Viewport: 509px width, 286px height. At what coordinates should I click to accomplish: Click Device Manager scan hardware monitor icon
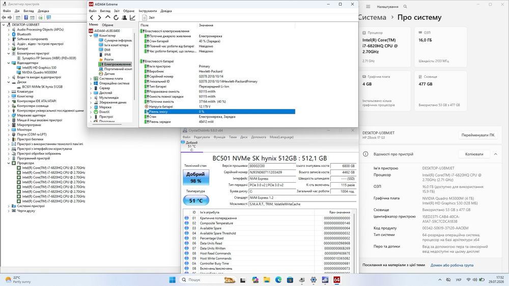tap(49, 17)
